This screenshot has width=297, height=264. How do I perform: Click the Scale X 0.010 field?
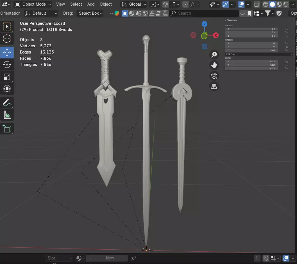pos(251,61)
